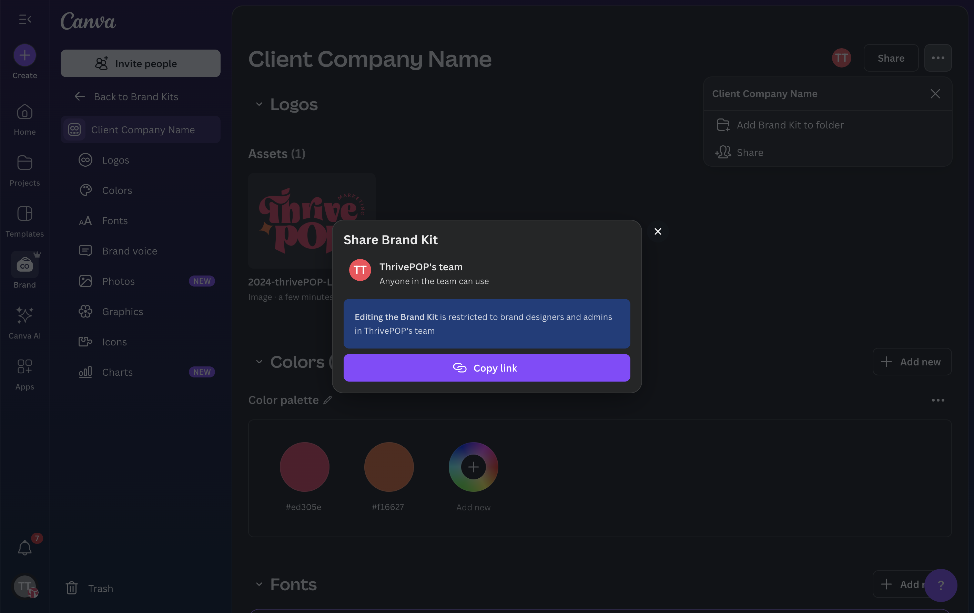Viewport: 974px width, 613px height.
Task: Choose Add Brand Kit to folder
Action: pos(828,125)
